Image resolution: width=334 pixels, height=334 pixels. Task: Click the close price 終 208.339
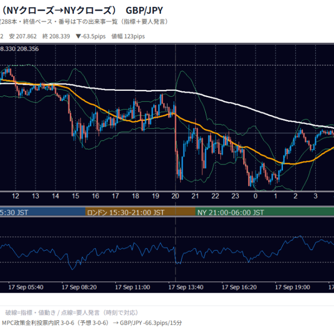[x=56, y=36]
